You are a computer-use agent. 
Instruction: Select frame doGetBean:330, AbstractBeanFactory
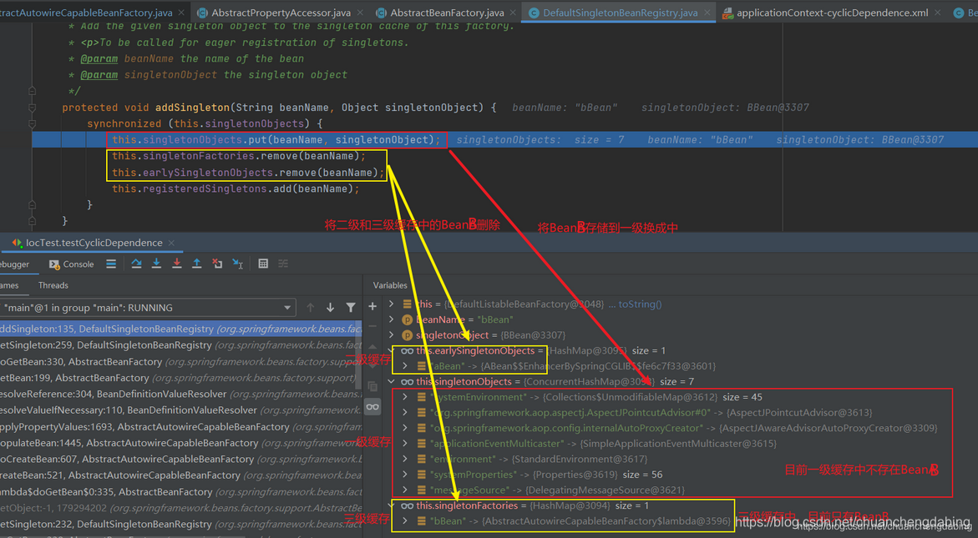[x=181, y=362]
